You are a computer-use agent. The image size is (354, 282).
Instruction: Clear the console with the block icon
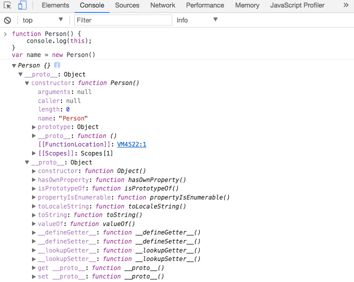coord(8,20)
